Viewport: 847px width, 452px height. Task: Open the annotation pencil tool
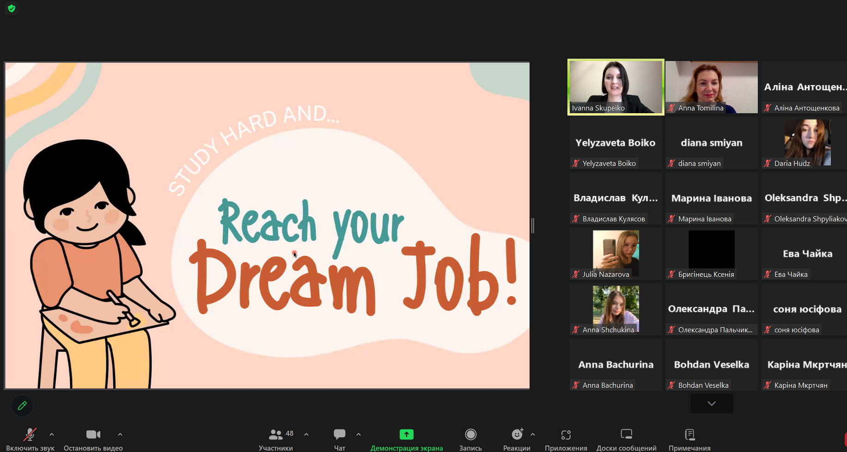(22, 406)
